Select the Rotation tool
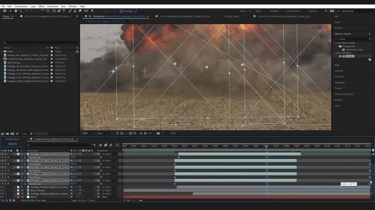The width and height of the screenshot is (375, 210). (x=43, y=11)
